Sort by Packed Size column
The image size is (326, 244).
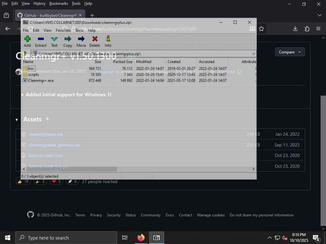[x=123, y=62]
